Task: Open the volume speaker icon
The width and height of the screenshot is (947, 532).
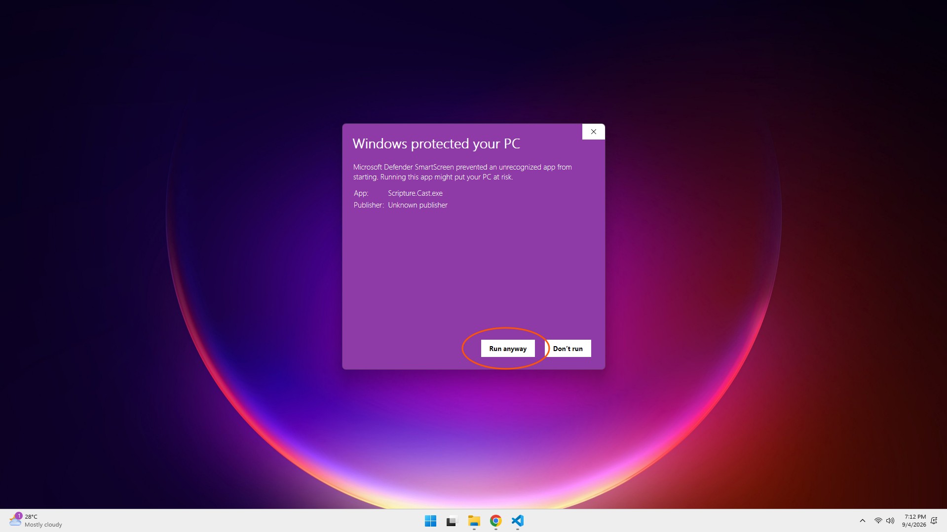Action: (x=890, y=521)
